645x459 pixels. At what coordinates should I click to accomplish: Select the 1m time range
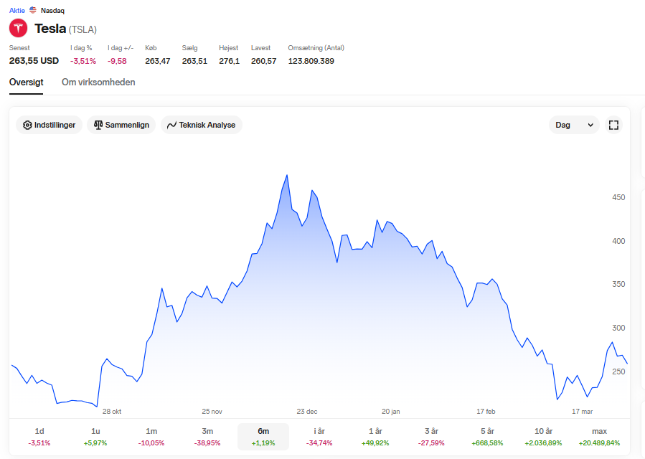151,436
